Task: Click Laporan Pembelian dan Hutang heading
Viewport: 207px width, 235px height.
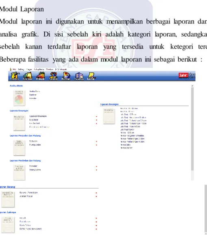Action: [x=25, y=161]
